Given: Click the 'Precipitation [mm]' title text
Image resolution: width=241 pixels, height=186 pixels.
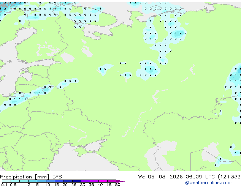Looking at the screenshot, I should click(x=25, y=177).
